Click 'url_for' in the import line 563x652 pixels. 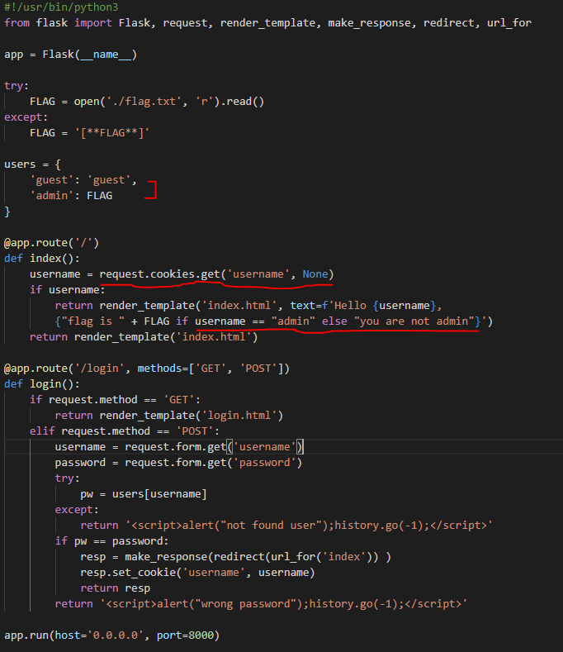(509, 23)
